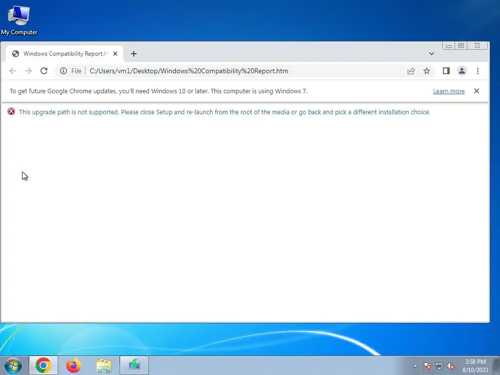Expand the tab search chevron
The height and width of the screenshot is (375, 500).
(432, 54)
